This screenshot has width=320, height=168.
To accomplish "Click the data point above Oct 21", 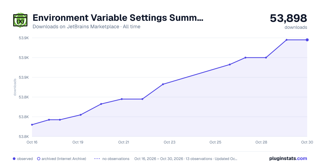I will pyautogui.click(x=122, y=99).
